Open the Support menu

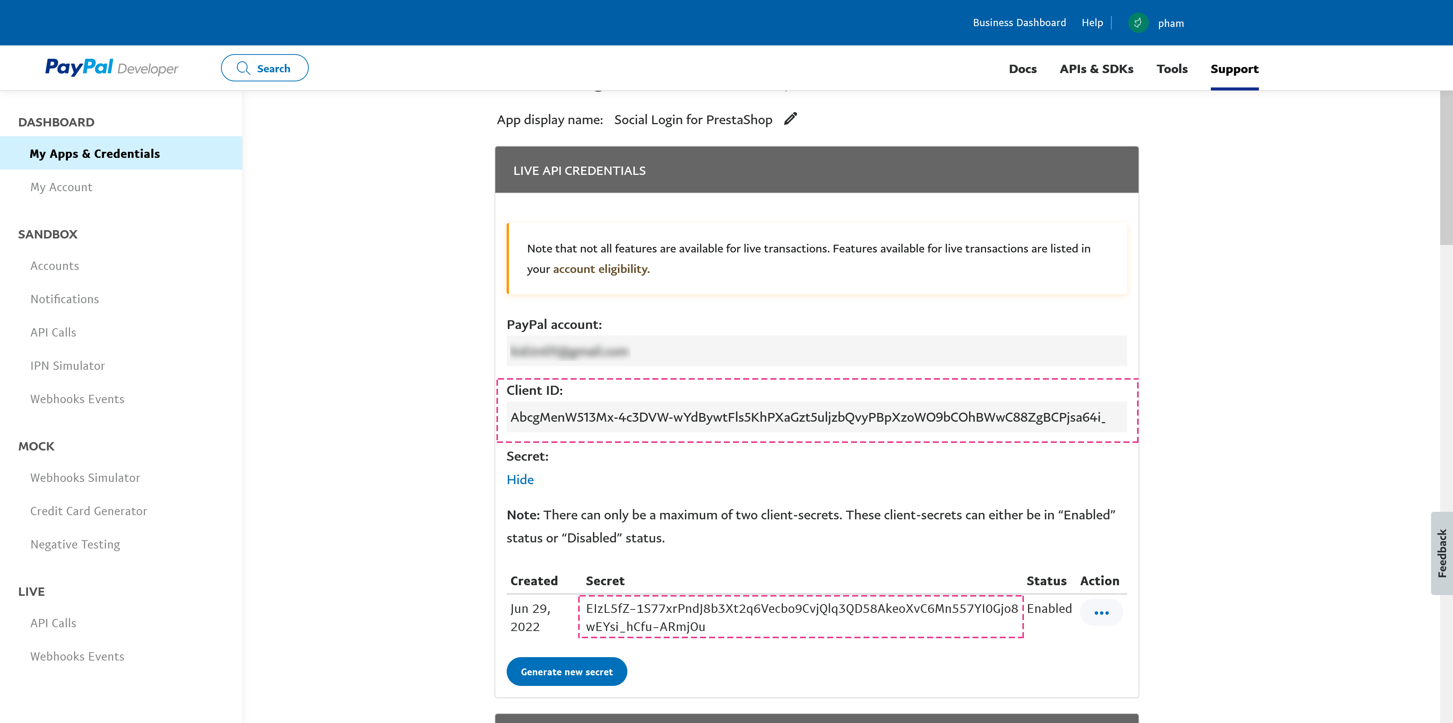(x=1234, y=68)
